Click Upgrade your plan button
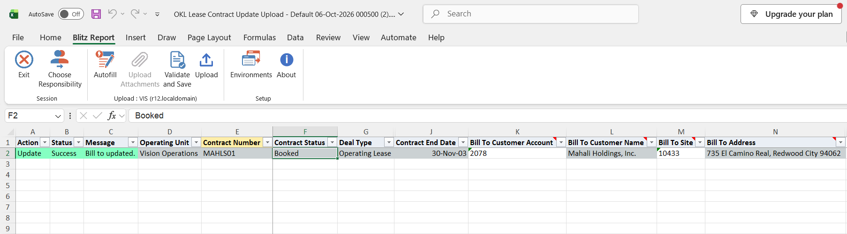The image size is (847, 234). [791, 14]
